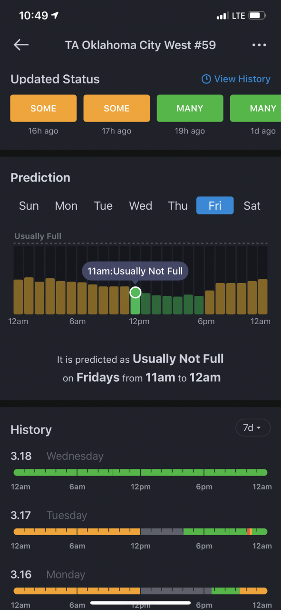The width and height of the screenshot is (281, 610).
Task: Select the highlighted Fri day tab
Action: [x=215, y=205]
